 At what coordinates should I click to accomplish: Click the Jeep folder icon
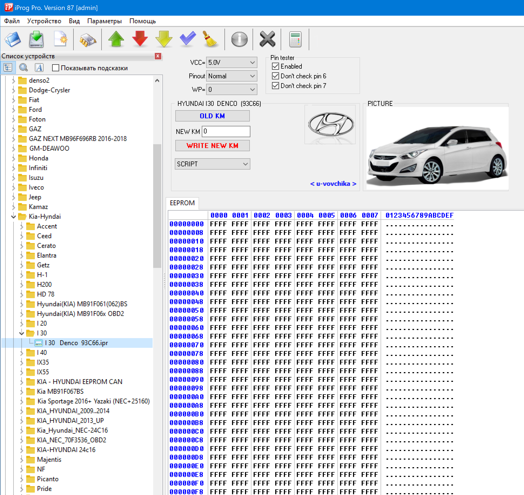pos(22,197)
